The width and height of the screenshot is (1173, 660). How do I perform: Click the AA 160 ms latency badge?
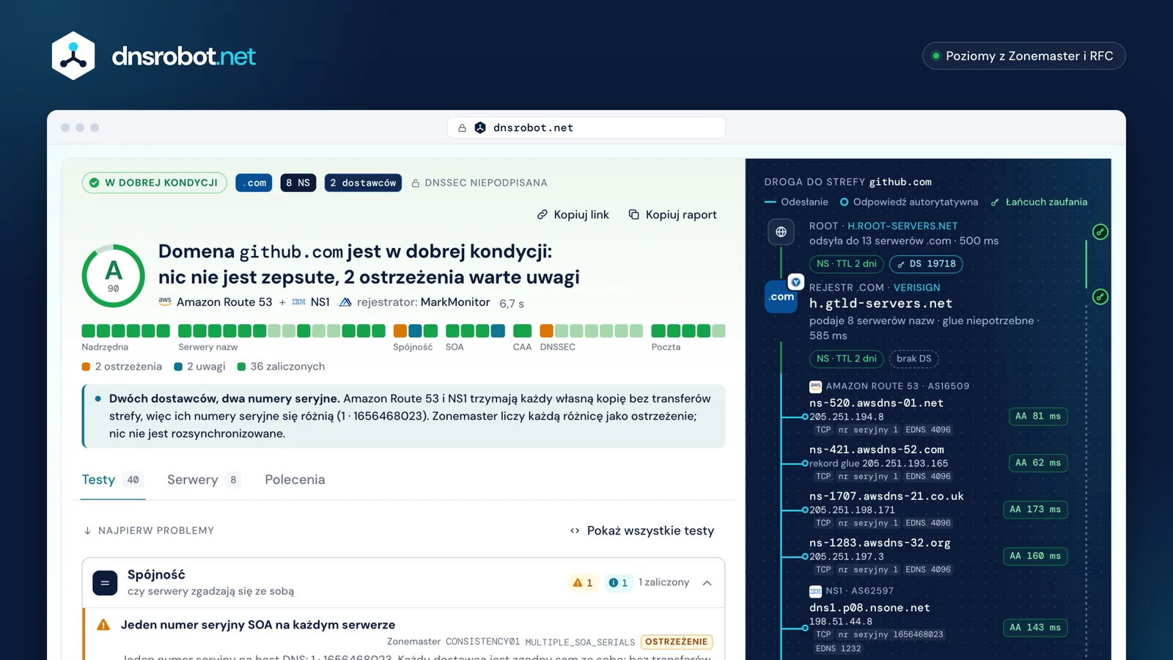[x=1035, y=556]
